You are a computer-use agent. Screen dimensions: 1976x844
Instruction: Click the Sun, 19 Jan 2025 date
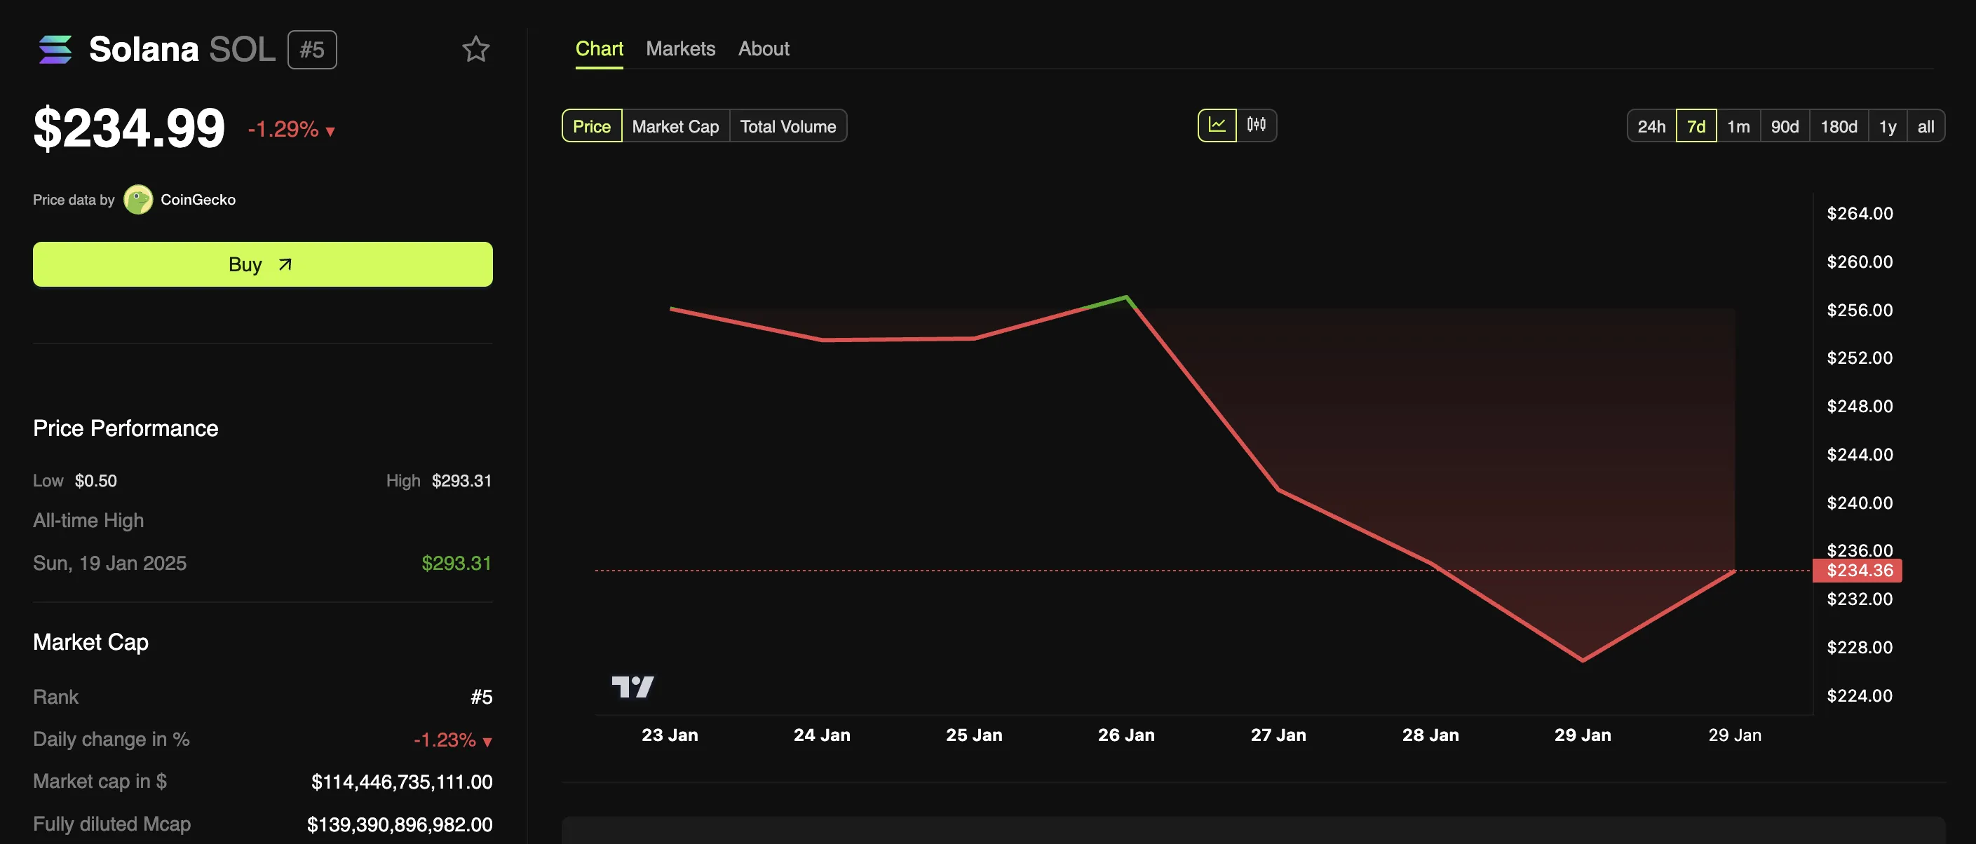coord(109,563)
